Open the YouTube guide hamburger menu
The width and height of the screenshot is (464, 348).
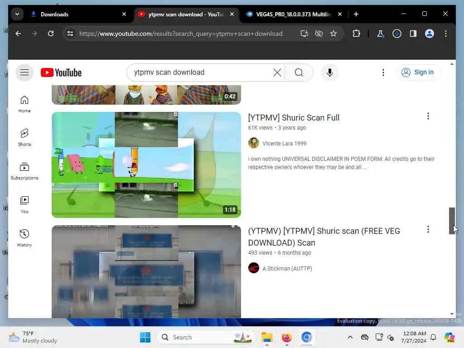(24, 72)
